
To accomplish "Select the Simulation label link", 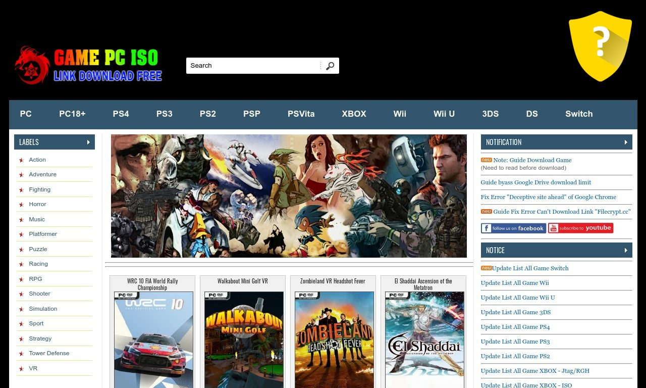I will click(43, 309).
